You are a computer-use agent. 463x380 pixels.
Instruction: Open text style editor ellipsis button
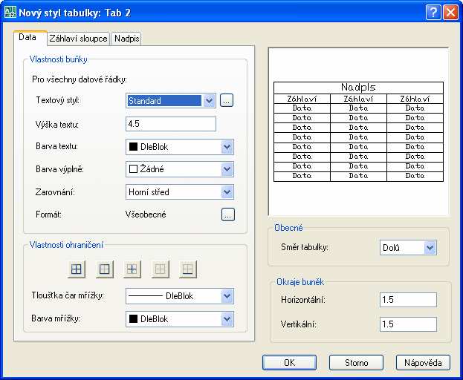[x=227, y=100]
